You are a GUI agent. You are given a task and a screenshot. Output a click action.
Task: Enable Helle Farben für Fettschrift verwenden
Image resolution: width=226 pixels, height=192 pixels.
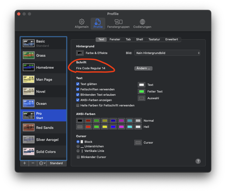pyautogui.click(x=78, y=105)
